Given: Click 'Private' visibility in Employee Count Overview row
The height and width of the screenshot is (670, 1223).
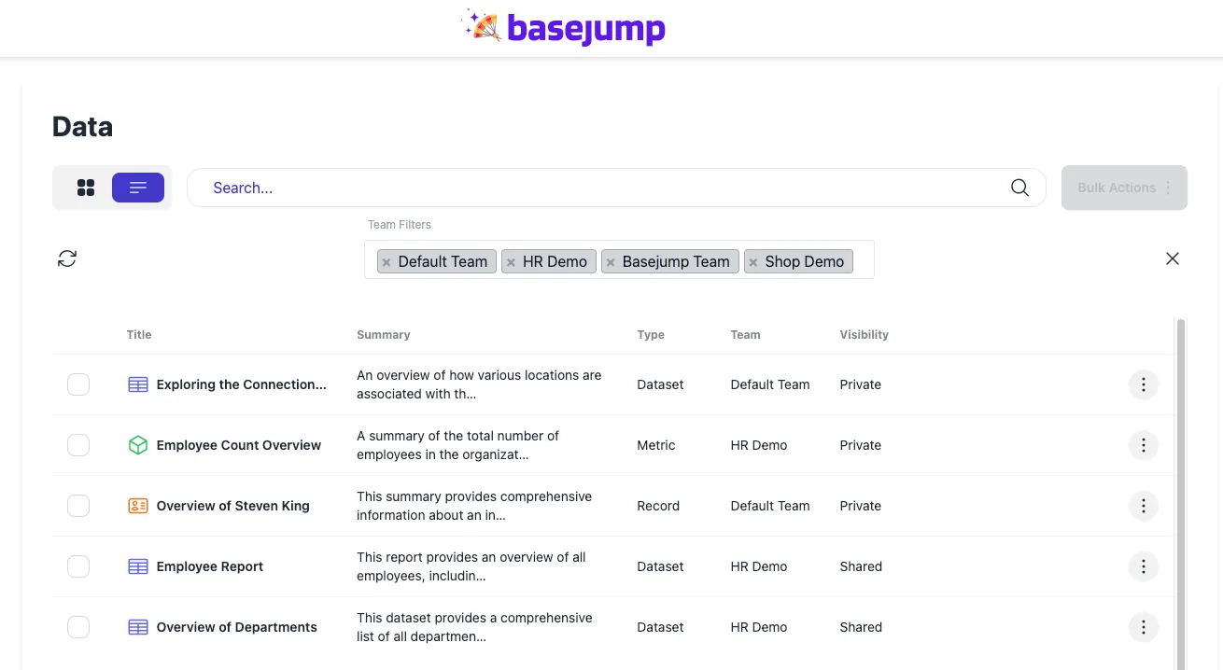Looking at the screenshot, I should [861, 445].
